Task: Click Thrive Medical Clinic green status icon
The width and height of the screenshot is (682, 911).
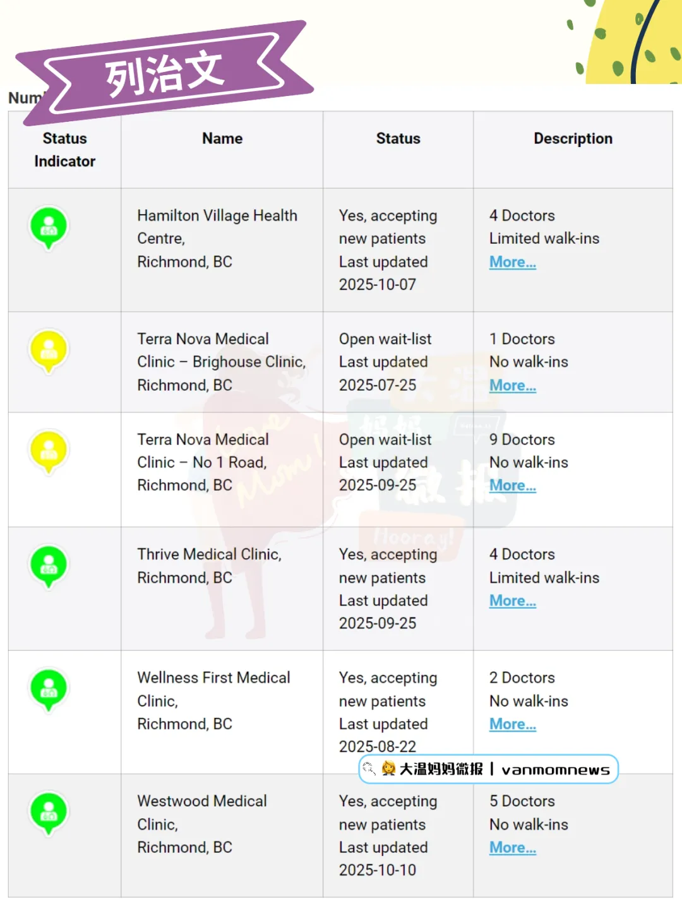Action: point(49,566)
